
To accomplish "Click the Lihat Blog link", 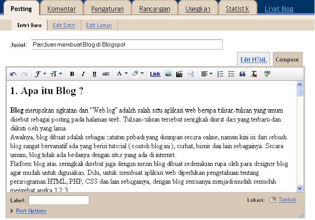I will [x=279, y=9].
